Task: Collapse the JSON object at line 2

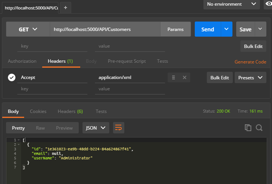Action: click(x=18, y=144)
